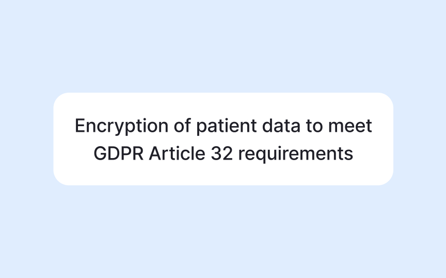Image resolution: width=446 pixels, height=278 pixels.
Task: Click the final "s" in requirements
Action: 349,154
